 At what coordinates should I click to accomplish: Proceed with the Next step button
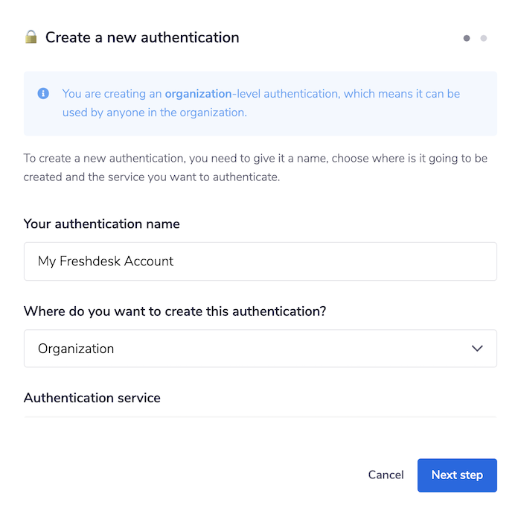[x=457, y=475]
